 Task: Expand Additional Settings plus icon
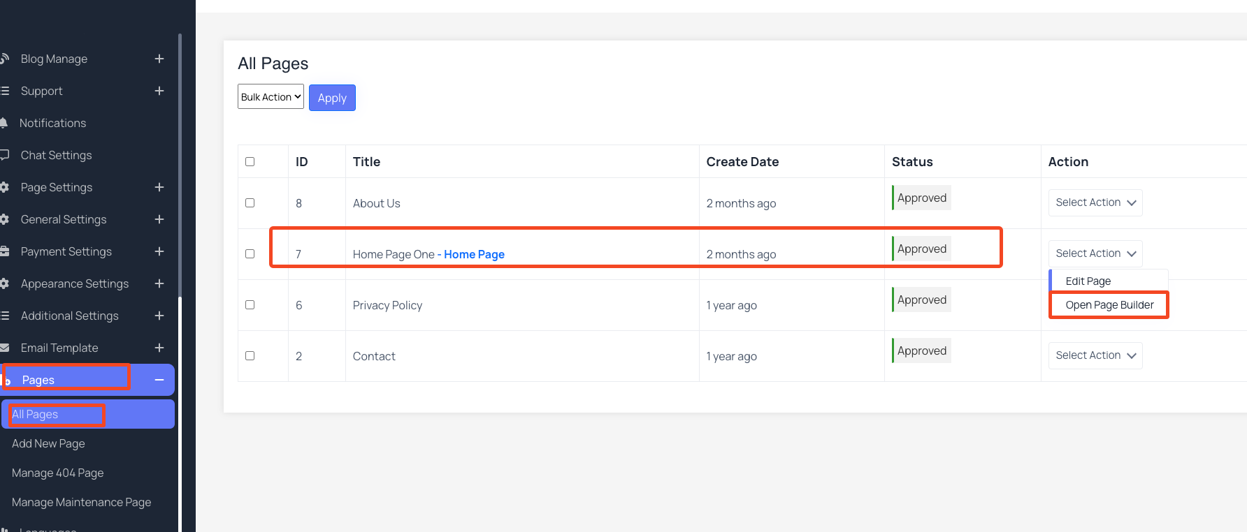[x=159, y=316]
